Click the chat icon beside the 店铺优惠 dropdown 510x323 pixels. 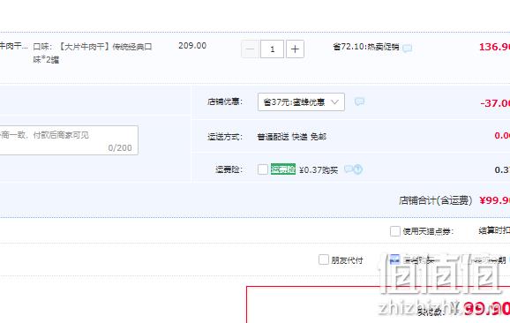pos(359,101)
